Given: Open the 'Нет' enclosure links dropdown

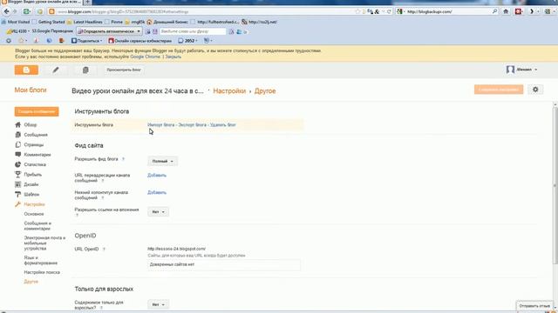Looking at the screenshot, I should tap(159, 212).
